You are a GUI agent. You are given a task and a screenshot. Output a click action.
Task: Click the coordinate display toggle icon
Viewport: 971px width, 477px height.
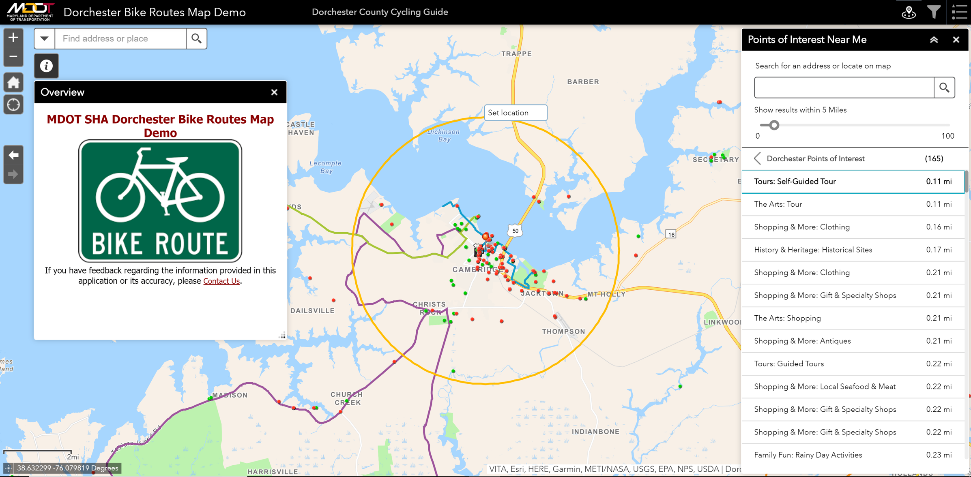coord(8,468)
